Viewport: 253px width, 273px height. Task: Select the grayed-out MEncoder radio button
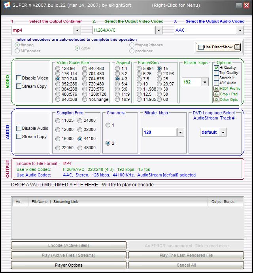tap(17, 51)
